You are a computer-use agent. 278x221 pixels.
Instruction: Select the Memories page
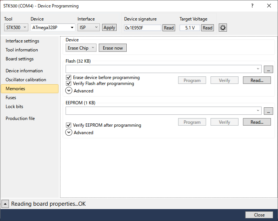click(29, 89)
